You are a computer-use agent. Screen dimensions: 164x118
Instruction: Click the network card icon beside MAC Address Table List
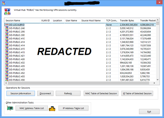(10, 108)
